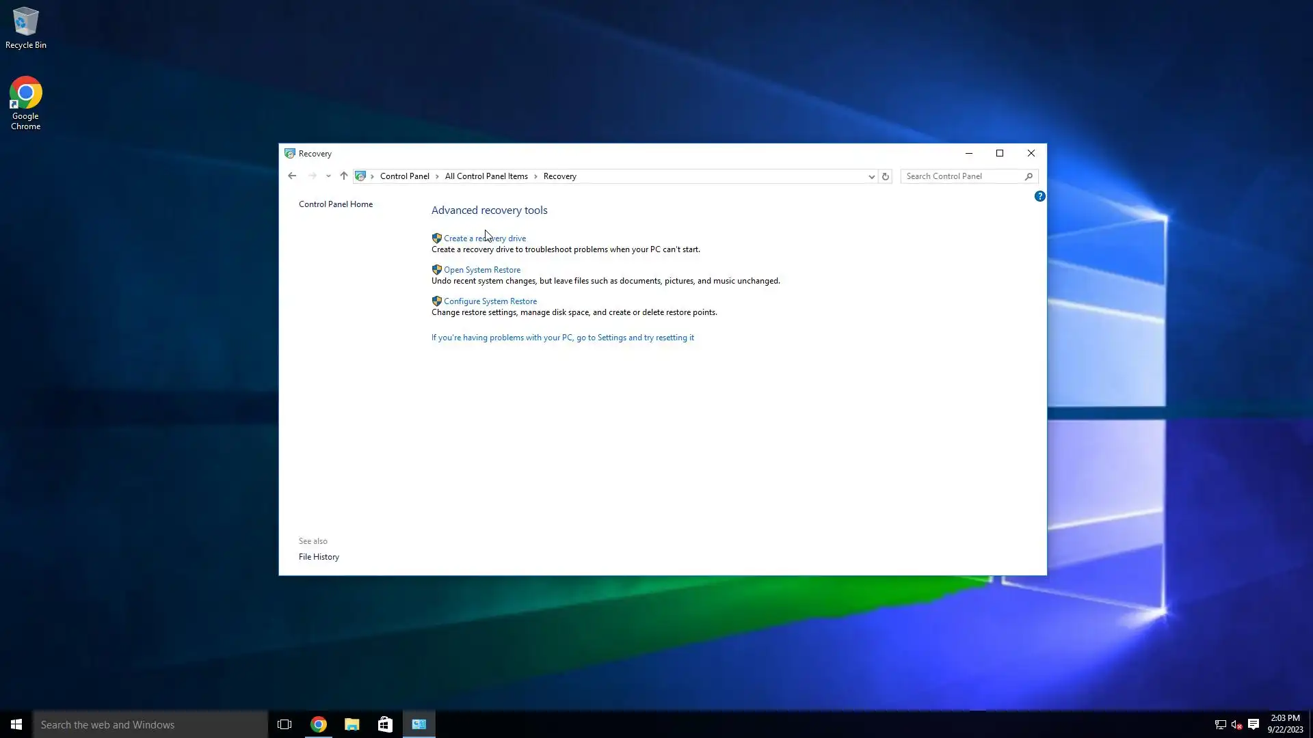Click the search magnifier icon
The height and width of the screenshot is (738, 1313).
pos(1029,176)
